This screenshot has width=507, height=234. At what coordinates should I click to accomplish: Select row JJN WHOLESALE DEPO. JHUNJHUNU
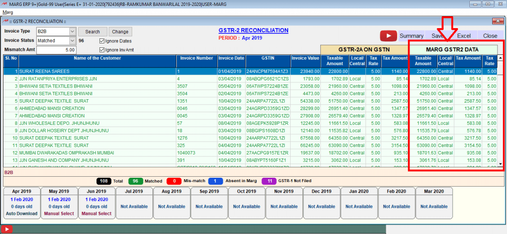click(x=250, y=123)
